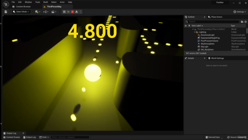Click the console command input field
The height and width of the screenshot is (140, 248).
70,137
